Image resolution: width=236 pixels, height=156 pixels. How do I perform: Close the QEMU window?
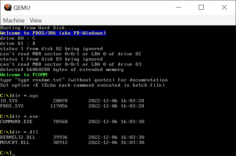(x=224, y=7)
